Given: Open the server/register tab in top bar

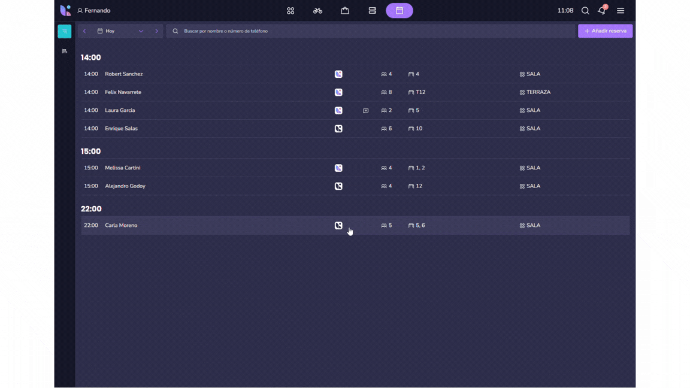Looking at the screenshot, I should click(372, 11).
